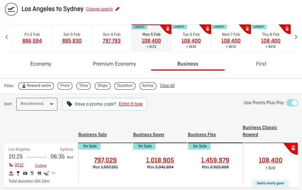Click the wine glass beverages icon

click(x=18, y=173)
